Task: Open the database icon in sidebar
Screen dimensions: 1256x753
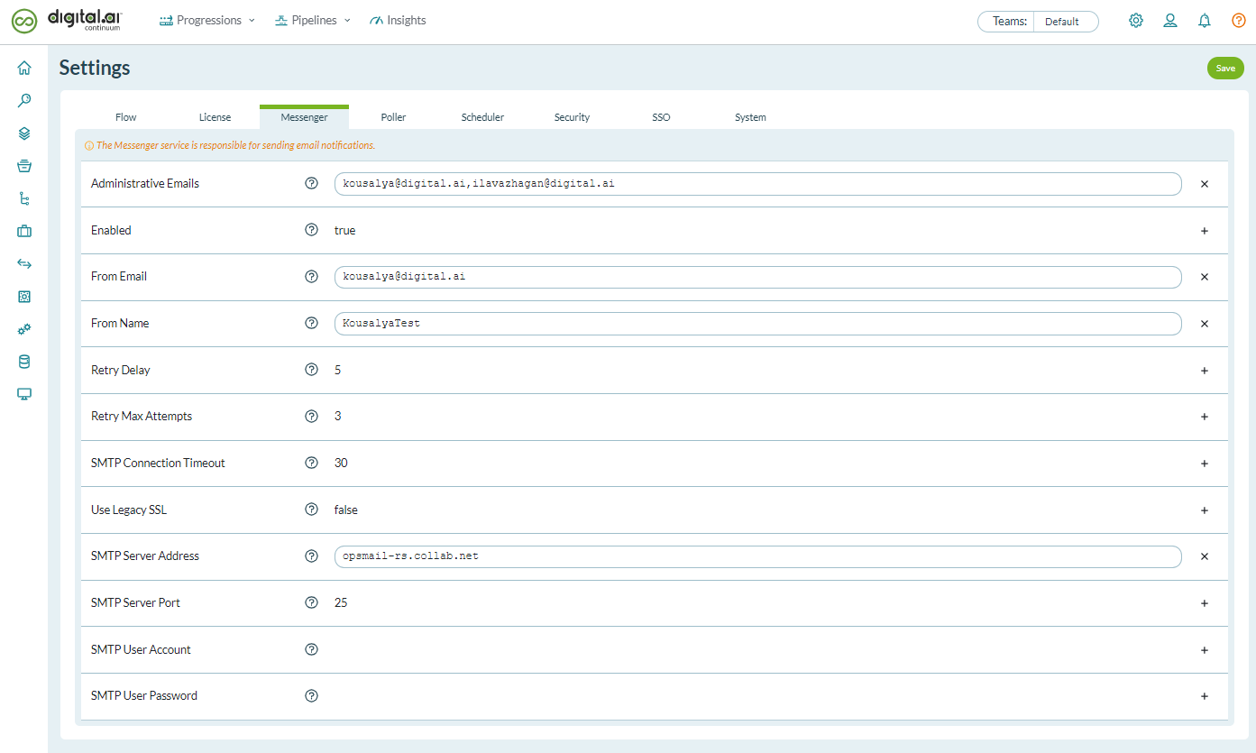Action: click(24, 362)
